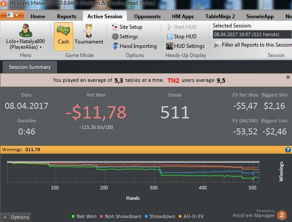
Task: Open the winnings graph help icon
Action: point(288,150)
